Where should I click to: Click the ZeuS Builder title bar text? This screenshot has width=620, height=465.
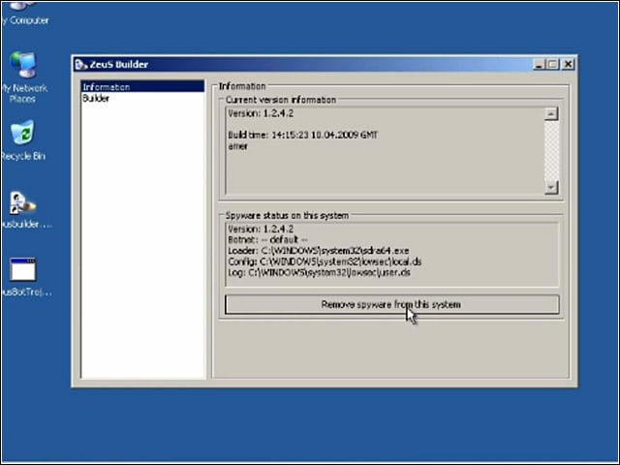[119, 65]
